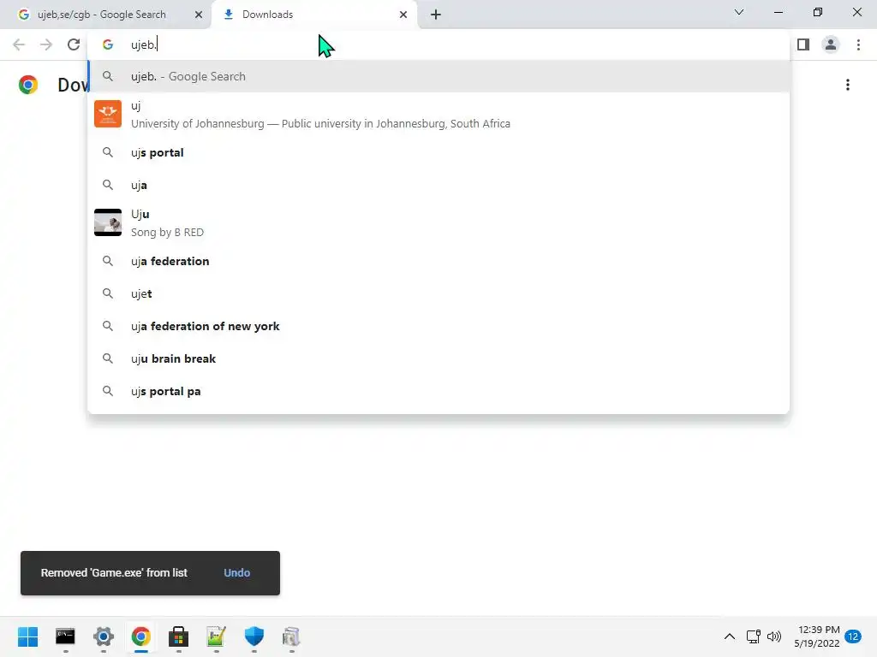The height and width of the screenshot is (657, 877).
Task: Click the Google icon in address bar
Action: [108, 44]
